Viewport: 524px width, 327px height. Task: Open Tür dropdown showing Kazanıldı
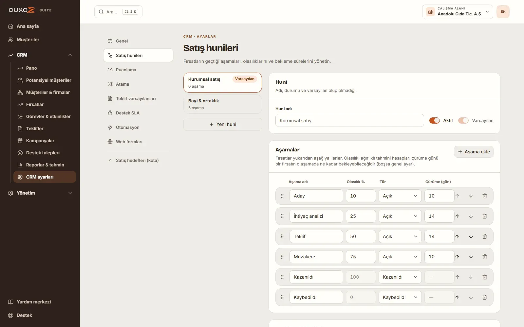coord(400,277)
